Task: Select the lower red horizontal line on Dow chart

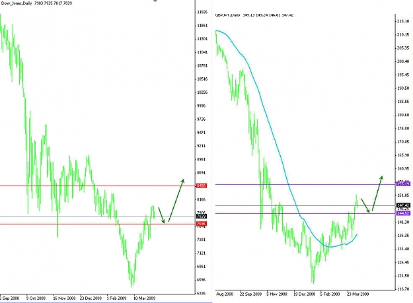Action: point(97,224)
